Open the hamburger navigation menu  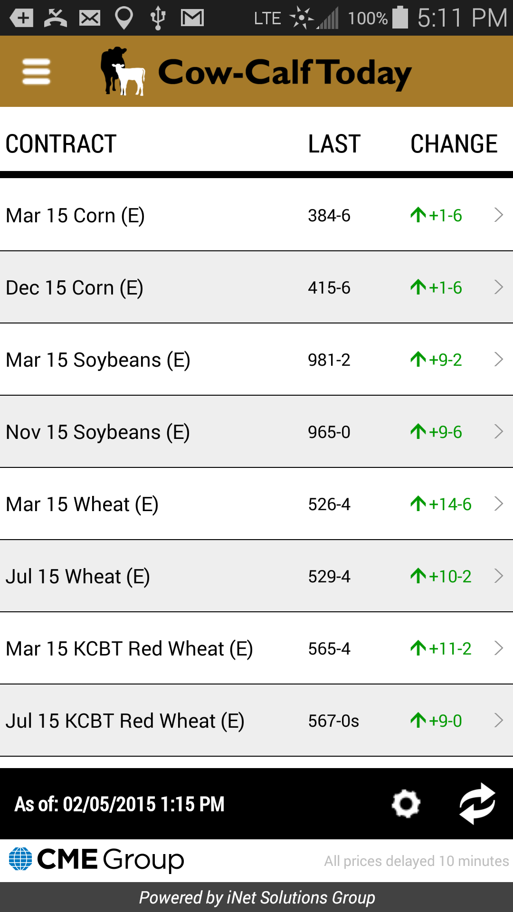pyautogui.click(x=36, y=72)
